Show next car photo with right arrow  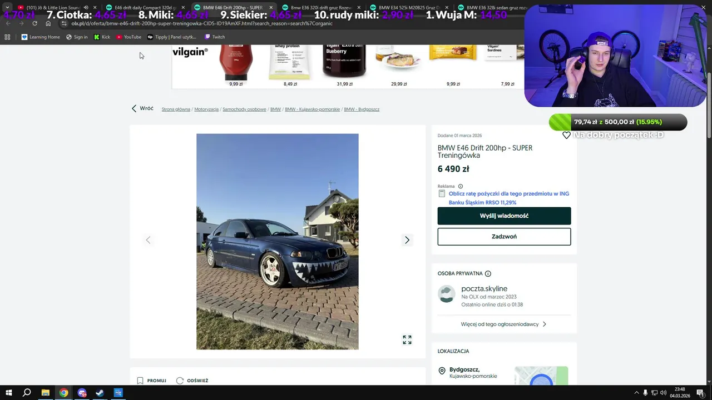(407, 240)
